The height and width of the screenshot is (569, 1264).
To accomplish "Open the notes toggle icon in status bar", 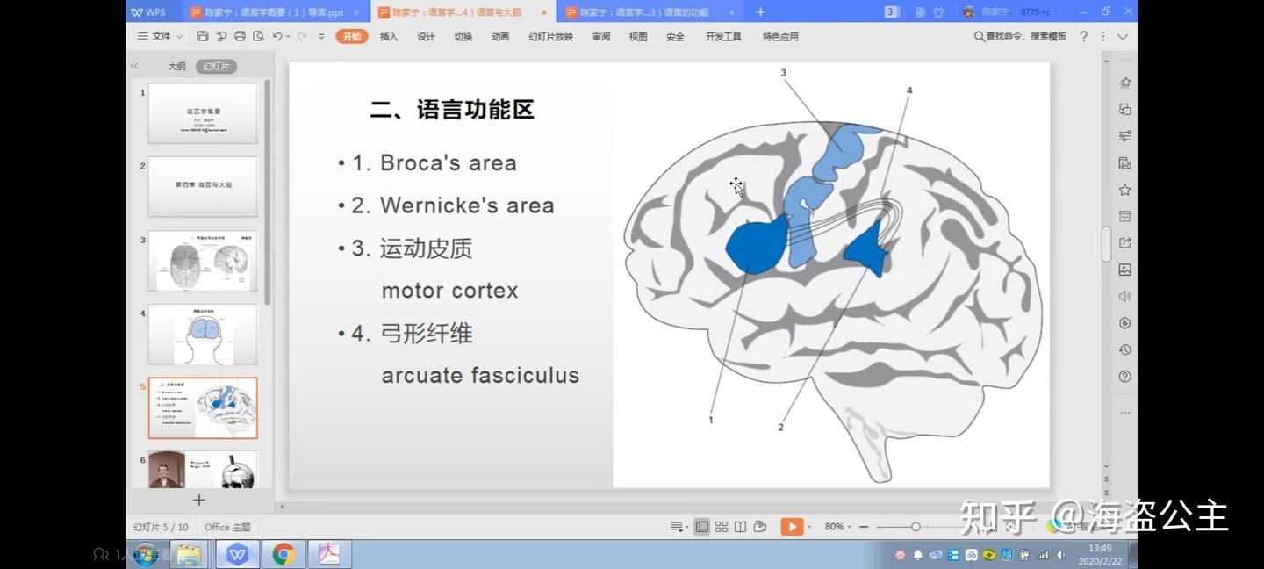I will point(678,527).
